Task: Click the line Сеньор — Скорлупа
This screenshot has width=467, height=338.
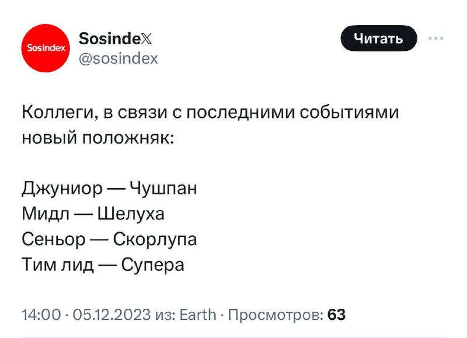Action: pyautogui.click(x=109, y=239)
